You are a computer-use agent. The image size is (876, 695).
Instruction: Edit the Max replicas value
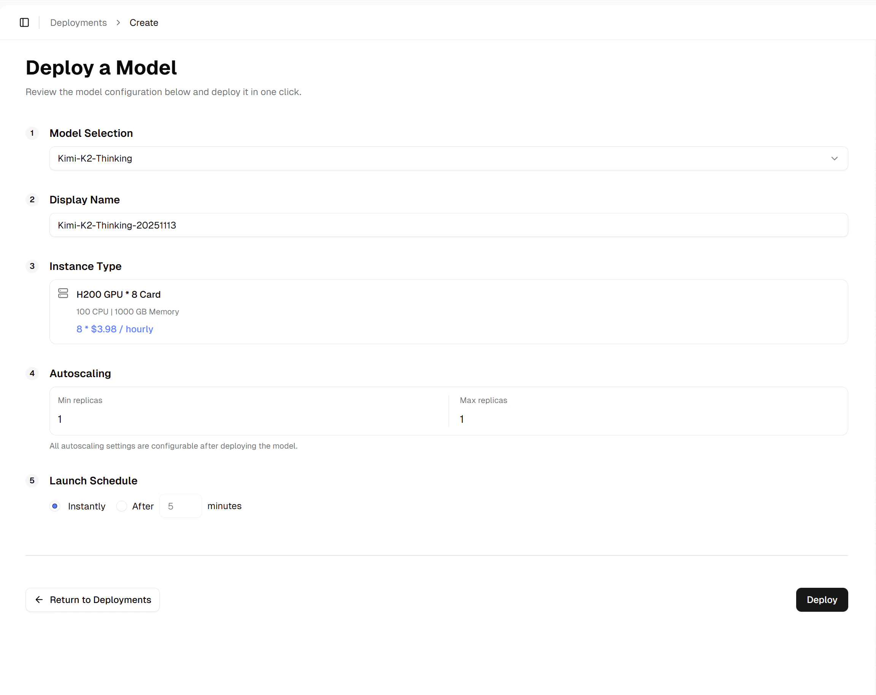[462, 419]
